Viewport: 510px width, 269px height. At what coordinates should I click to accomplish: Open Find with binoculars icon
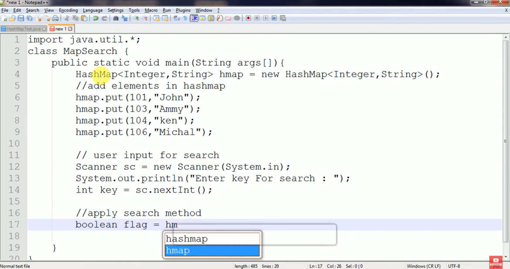click(x=116, y=18)
